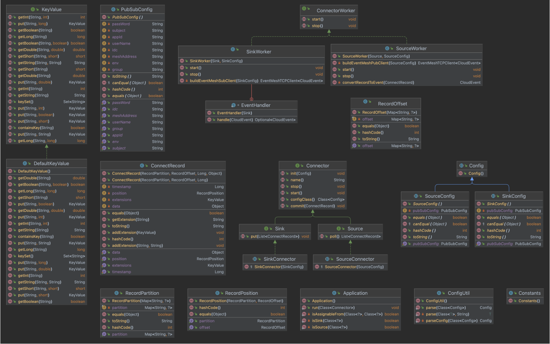Select parseConfig method in ConfigUtil

(x=451, y=320)
